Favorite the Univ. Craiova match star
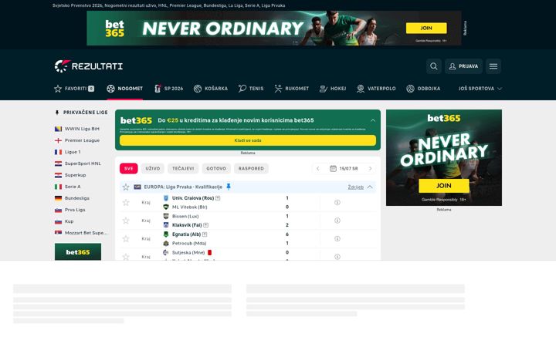Viewport: 556px width, 347px height. 126,203
